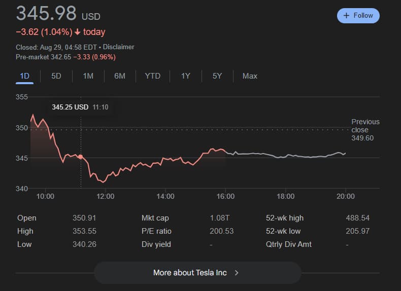Switch to the Max range tab
The height and width of the screenshot is (291, 401).
(x=250, y=76)
